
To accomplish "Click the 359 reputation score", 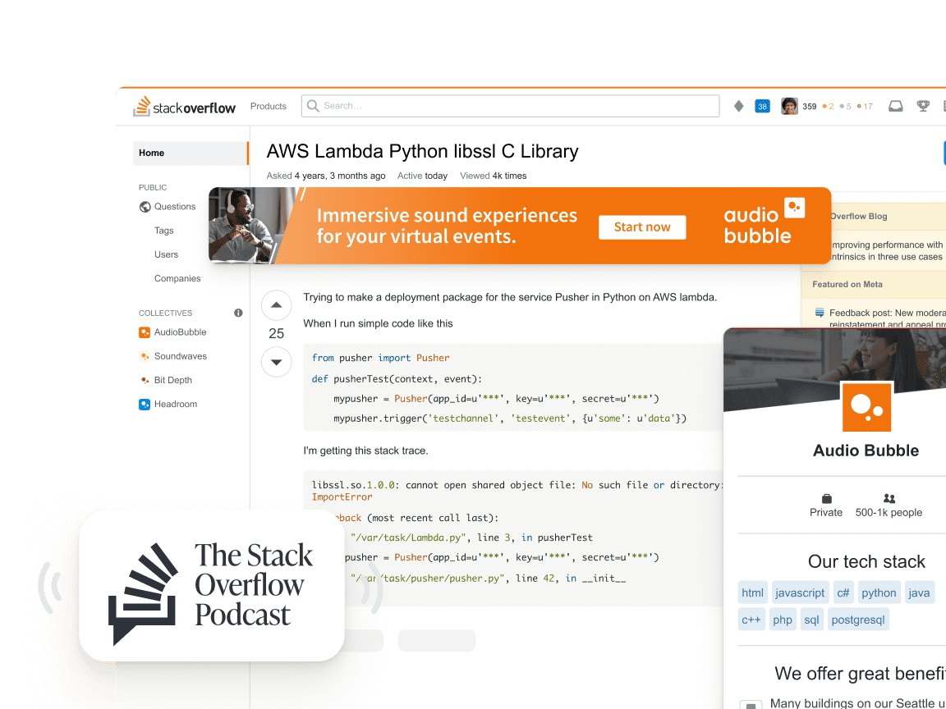I will coord(809,107).
